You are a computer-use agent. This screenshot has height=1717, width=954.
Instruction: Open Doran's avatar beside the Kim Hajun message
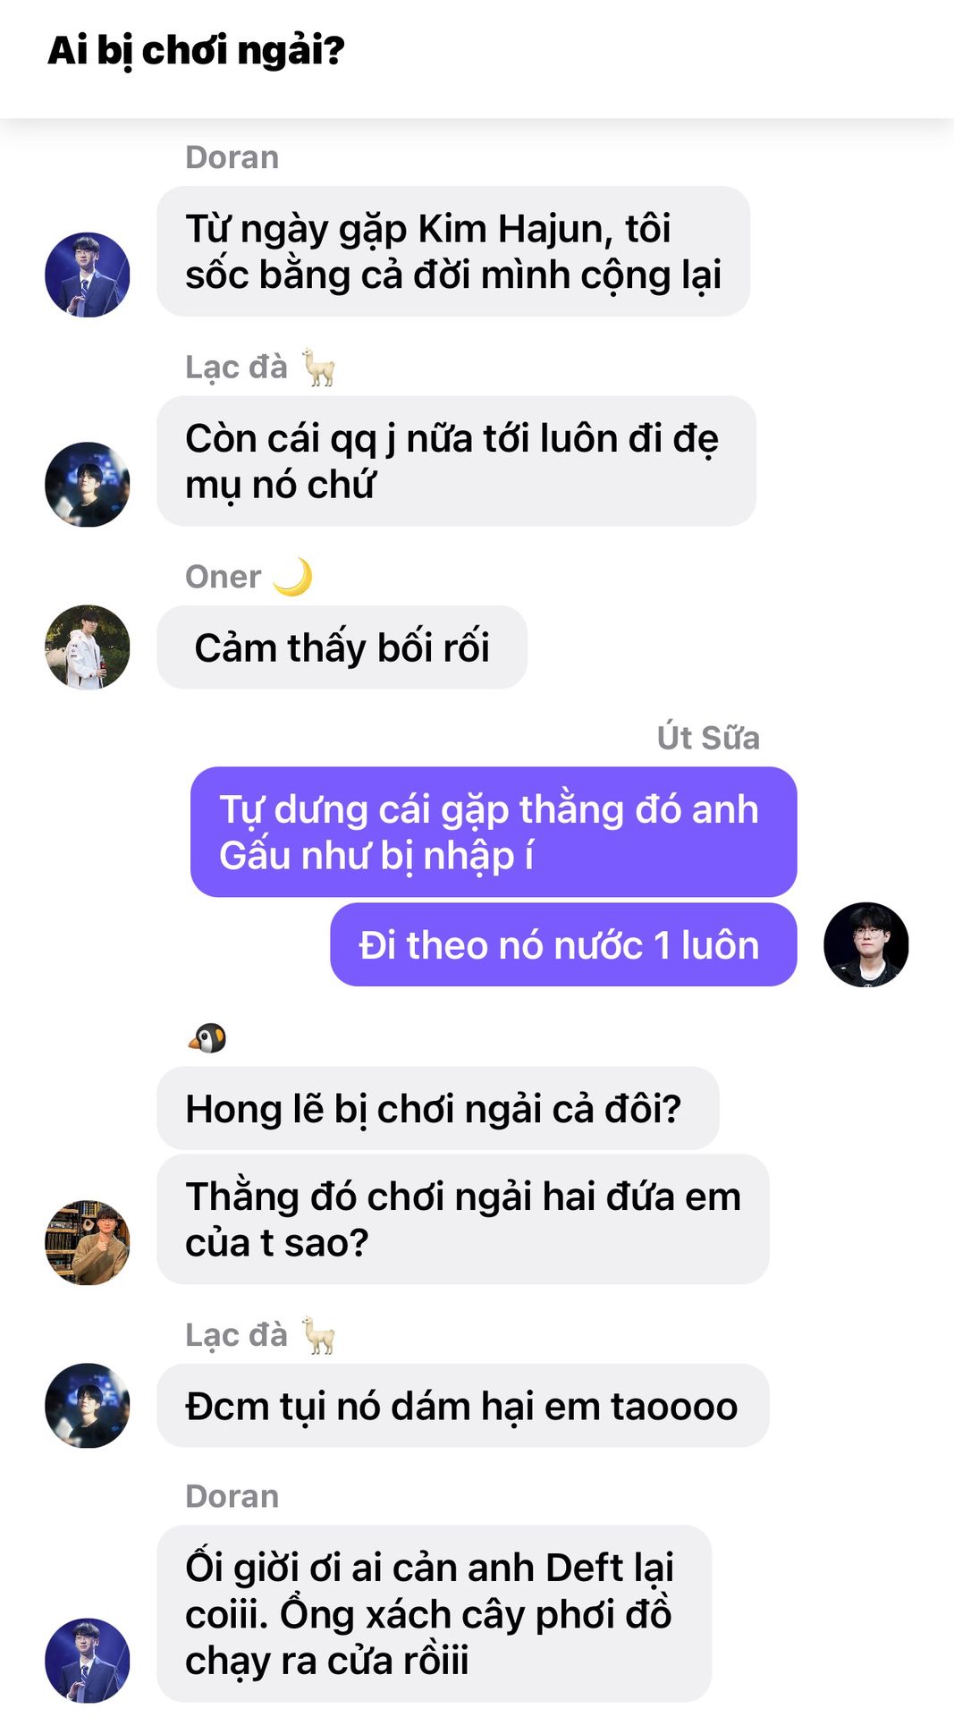coord(88,275)
